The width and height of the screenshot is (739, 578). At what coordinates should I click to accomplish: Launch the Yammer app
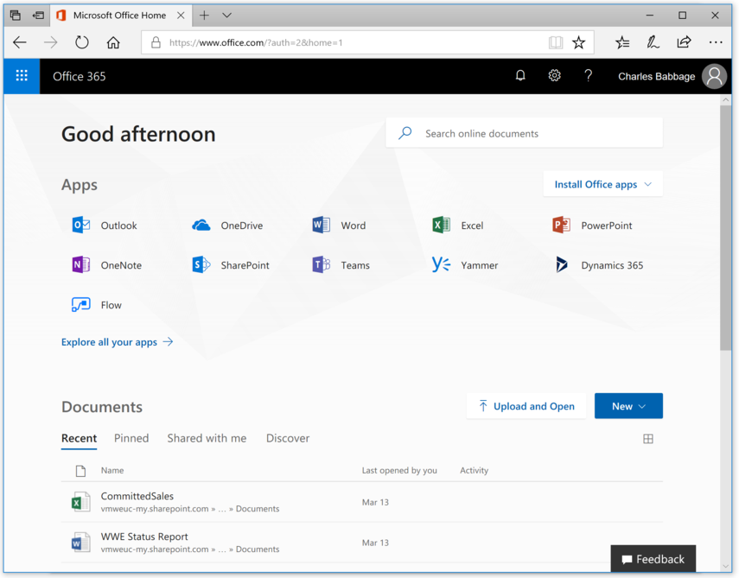(x=441, y=265)
